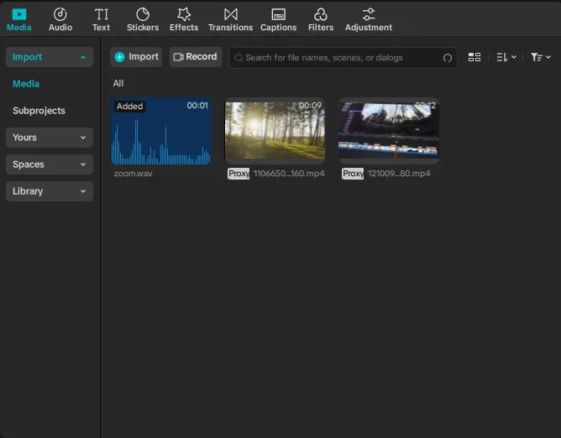Screen dimensions: 561x438
Task: Open the Audio tab
Action: 60,19
